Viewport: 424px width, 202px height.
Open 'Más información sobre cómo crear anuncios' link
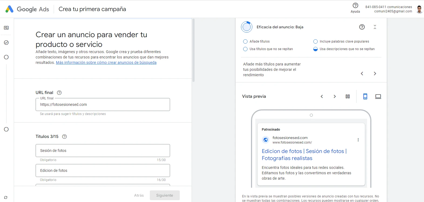(x=106, y=62)
